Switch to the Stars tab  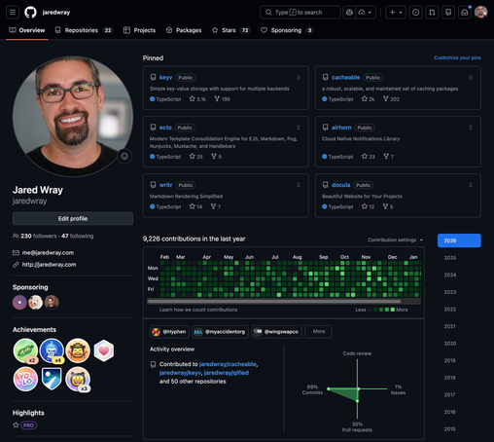coord(230,30)
